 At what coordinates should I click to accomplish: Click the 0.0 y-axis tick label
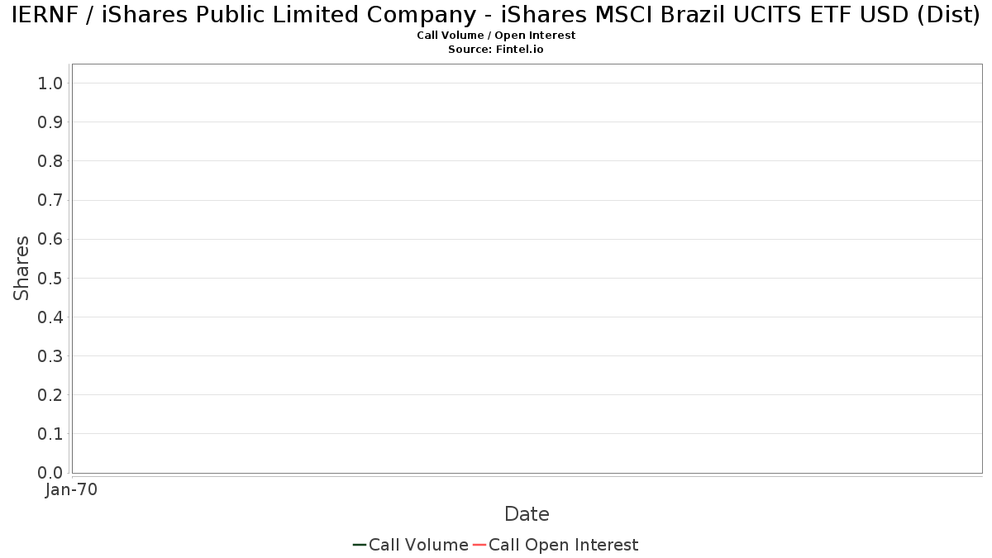(50, 473)
